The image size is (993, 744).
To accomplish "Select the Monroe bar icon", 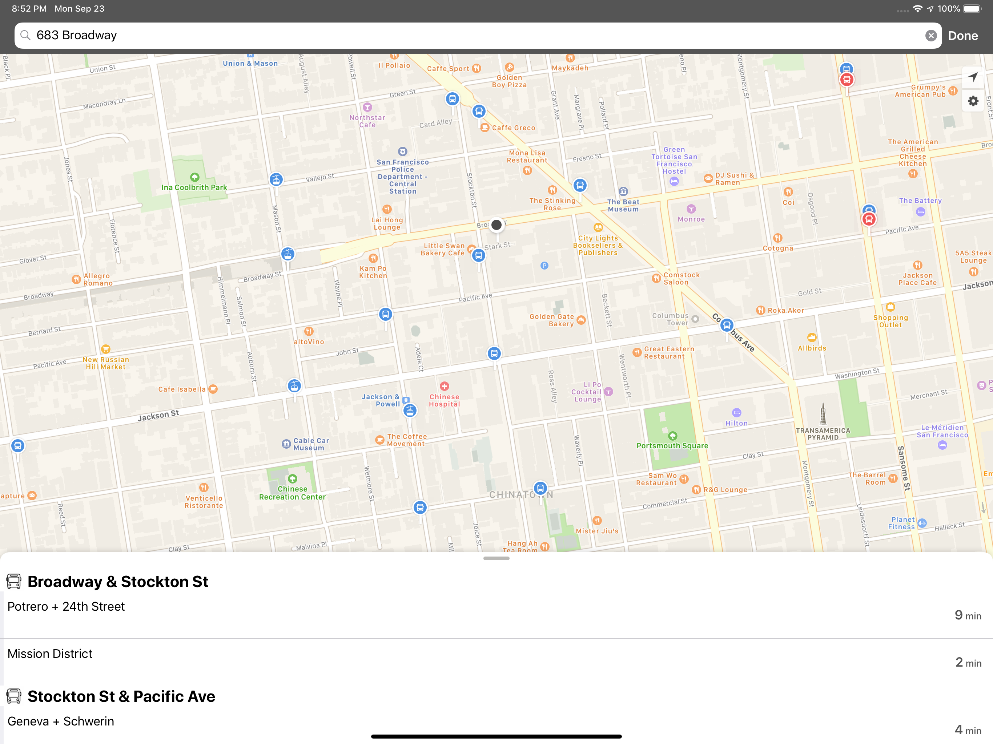I will (x=691, y=209).
